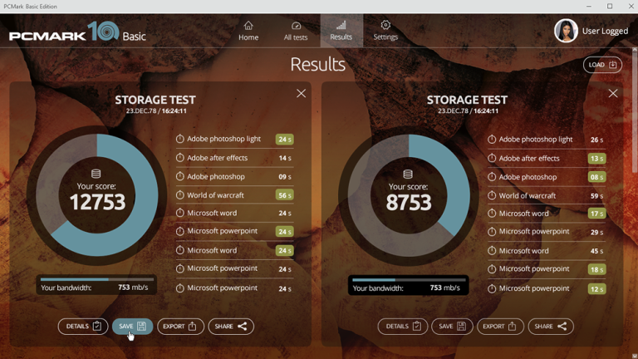Click timer icon beside right Adobe photoshop light
The width and height of the screenshot is (638, 359).
tap(492, 140)
